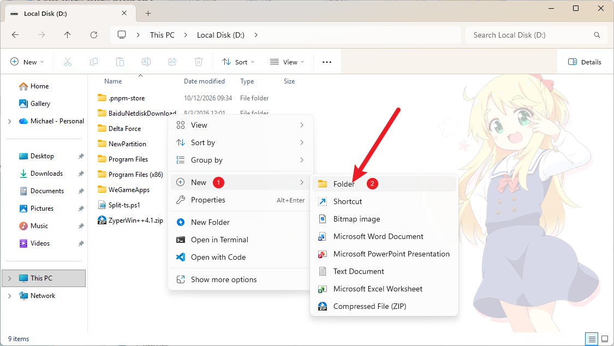
Task: Click Show more options
Action: pyautogui.click(x=241, y=279)
